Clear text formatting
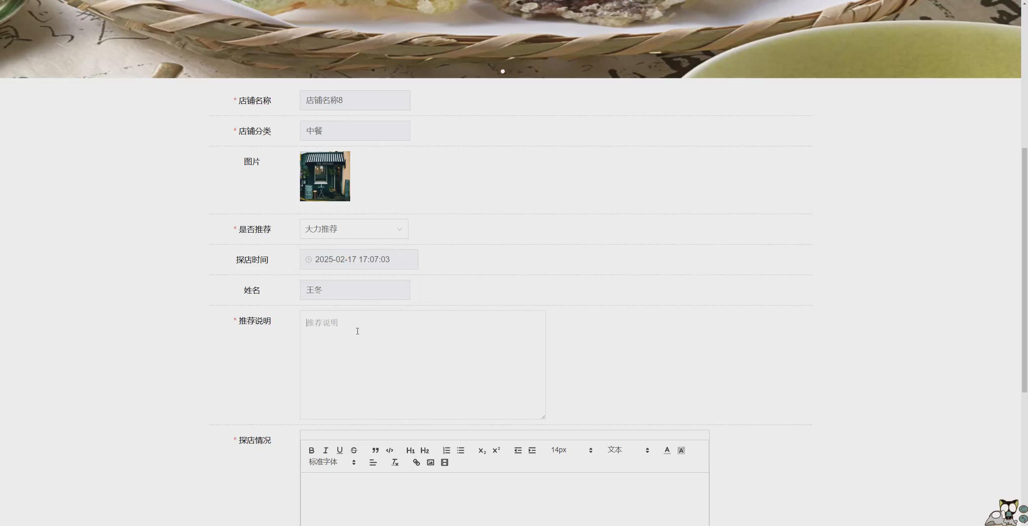Viewport: 1028px width, 526px height. [x=395, y=462]
